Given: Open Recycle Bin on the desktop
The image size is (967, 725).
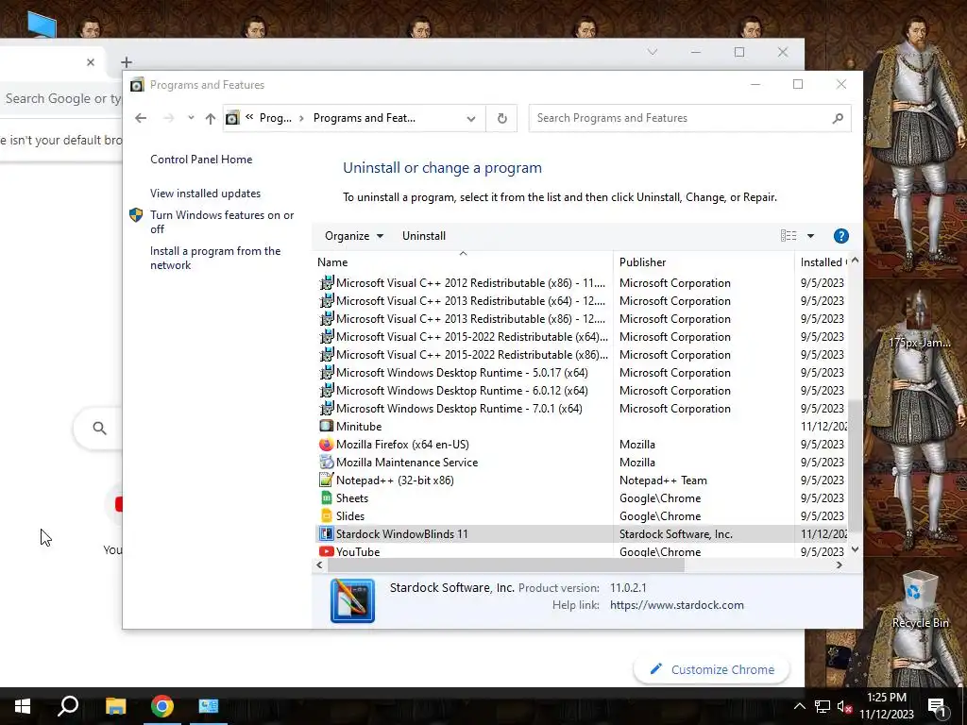Looking at the screenshot, I should point(920,599).
